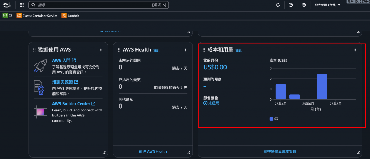Click the US$0.00 current month cost
Image resolution: width=370 pixels, height=159 pixels.
(215, 67)
